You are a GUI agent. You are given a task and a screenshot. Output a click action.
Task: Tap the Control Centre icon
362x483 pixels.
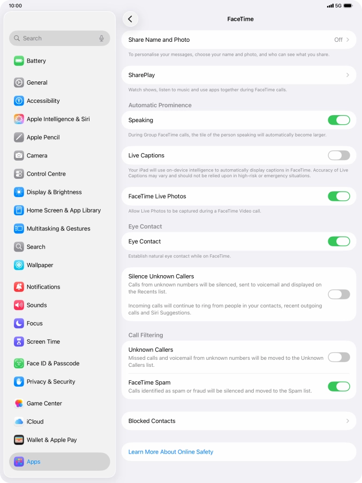pyautogui.click(x=19, y=173)
